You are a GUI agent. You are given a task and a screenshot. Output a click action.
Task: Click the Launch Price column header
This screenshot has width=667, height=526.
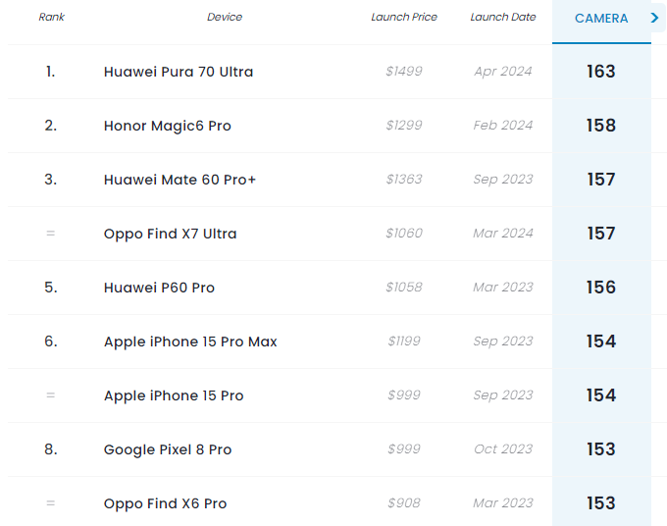pyautogui.click(x=404, y=17)
